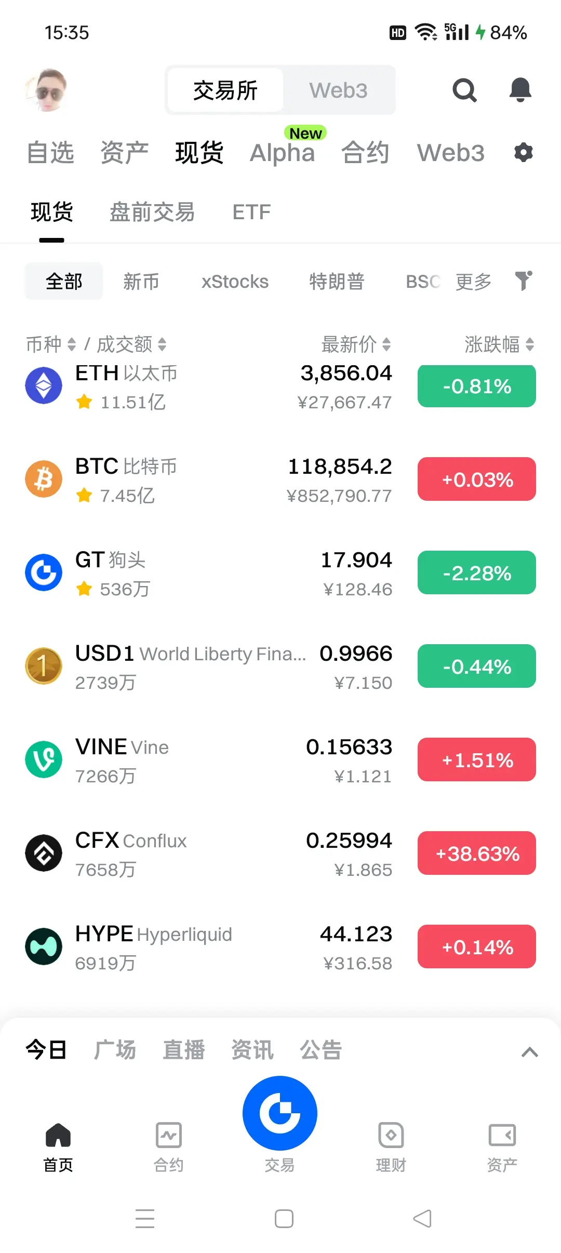Toggle BTC favorite star
Screen dimensions: 561x1253
point(84,496)
